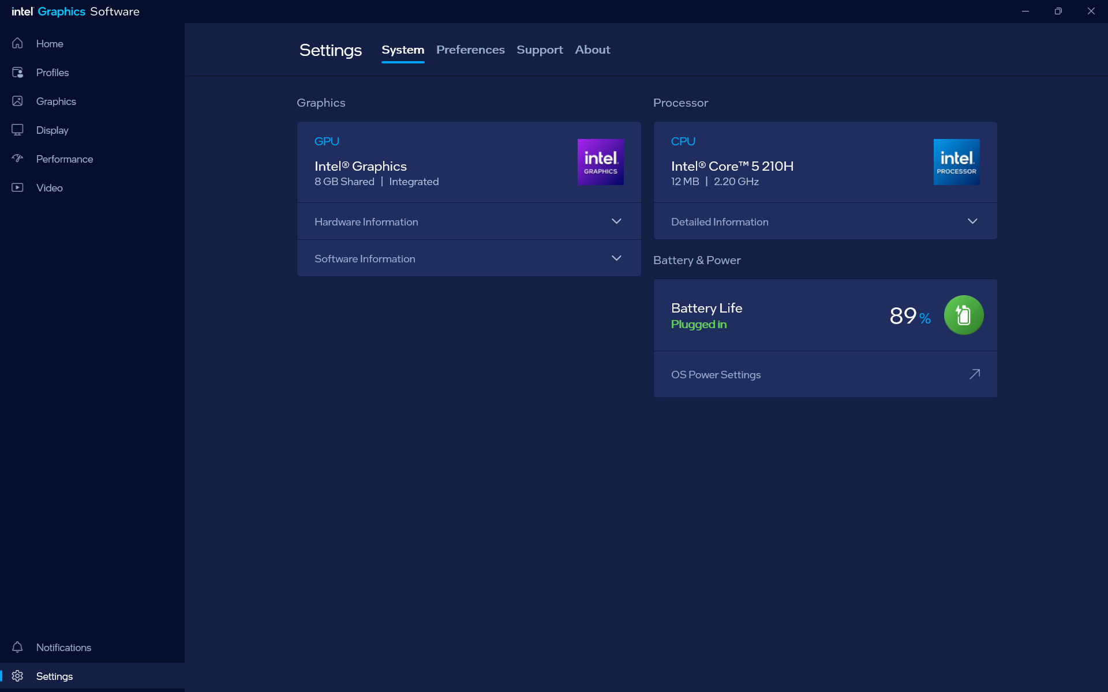Viewport: 1108px width, 692px height.
Task: Click the Video play icon in sidebar
Action: pos(17,187)
